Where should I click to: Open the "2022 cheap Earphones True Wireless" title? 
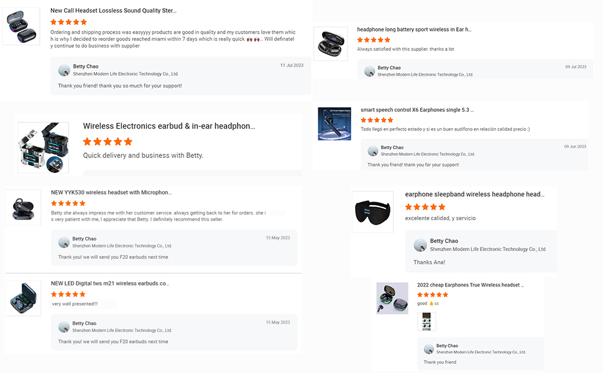click(x=470, y=285)
